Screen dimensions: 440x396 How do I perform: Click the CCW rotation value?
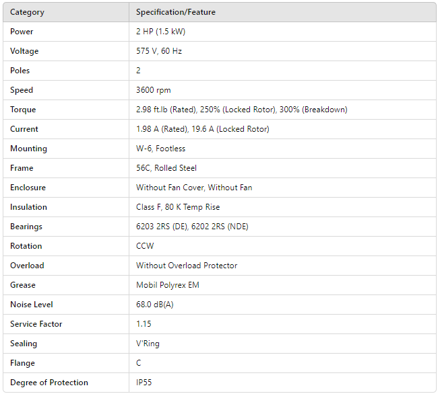[145, 246]
